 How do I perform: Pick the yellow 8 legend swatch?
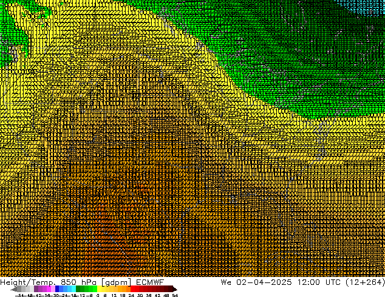pos(107,289)
